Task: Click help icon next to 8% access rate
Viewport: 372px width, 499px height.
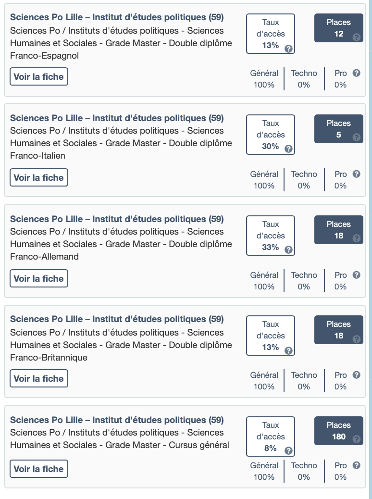Action: coord(288,450)
